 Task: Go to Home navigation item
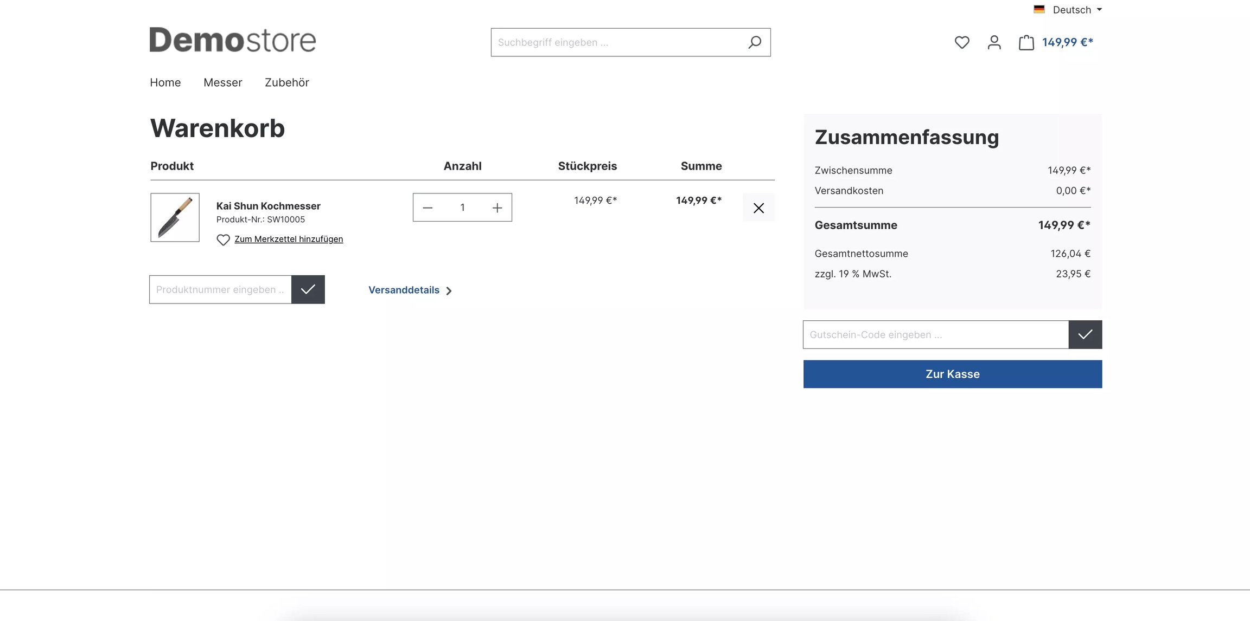(165, 82)
